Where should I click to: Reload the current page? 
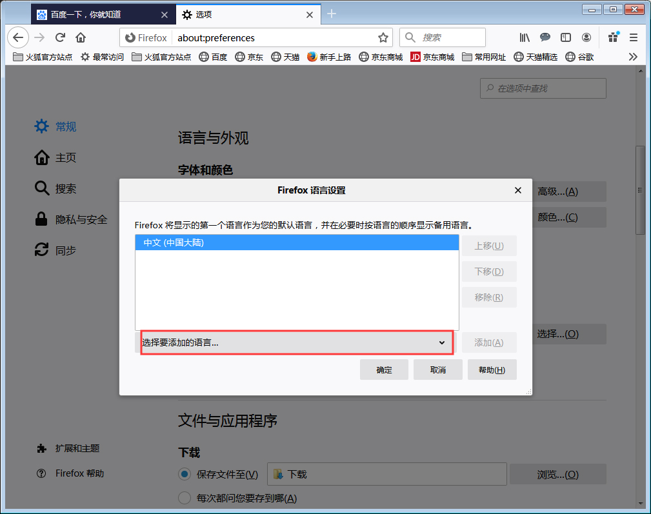(59, 37)
